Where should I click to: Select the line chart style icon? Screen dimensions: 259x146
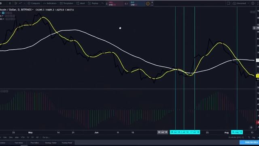point(21,3)
